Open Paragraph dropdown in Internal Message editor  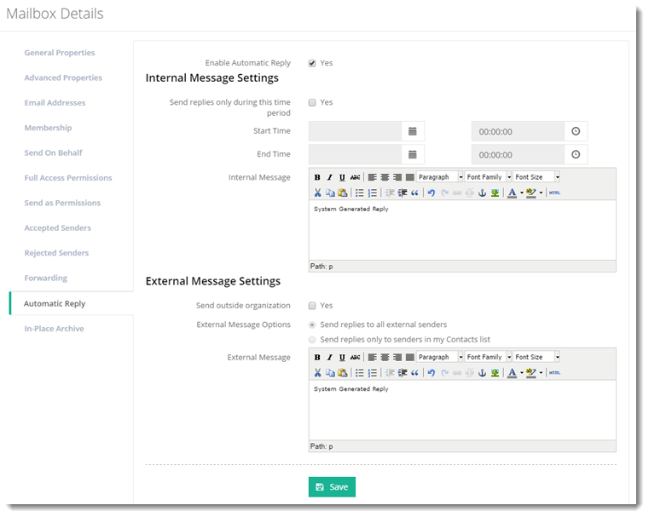(440, 177)
